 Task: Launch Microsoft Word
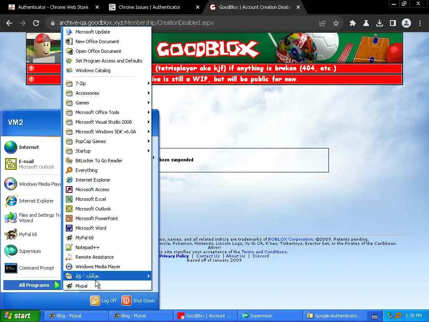pyautogui.click(x=107, y=228)
